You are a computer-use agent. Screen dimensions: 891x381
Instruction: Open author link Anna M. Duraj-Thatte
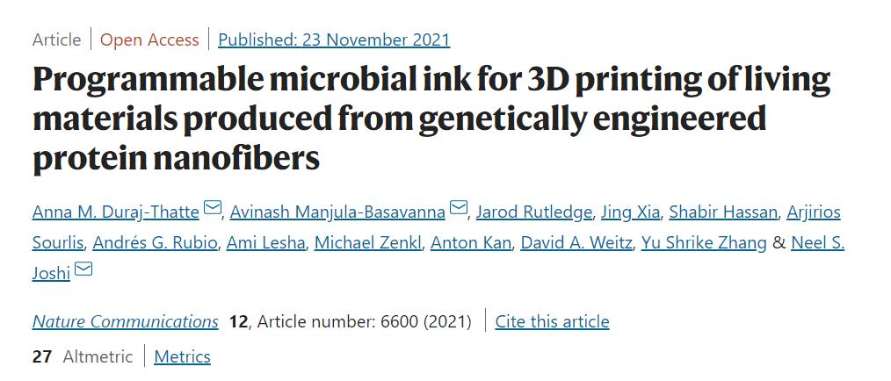[x=116, y=212]
